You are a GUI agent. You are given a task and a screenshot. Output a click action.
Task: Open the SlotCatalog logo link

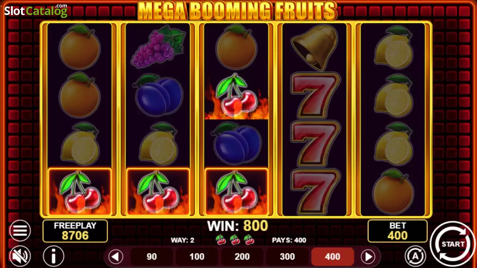[x=36, y=10]
